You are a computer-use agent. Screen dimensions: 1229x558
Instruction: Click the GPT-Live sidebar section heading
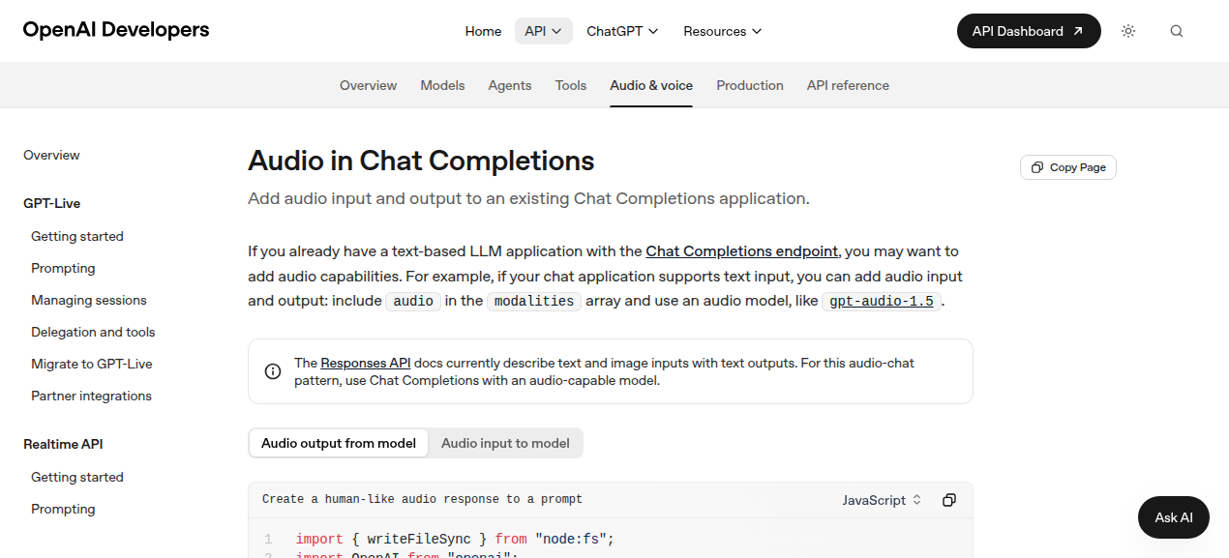(52, 203)
